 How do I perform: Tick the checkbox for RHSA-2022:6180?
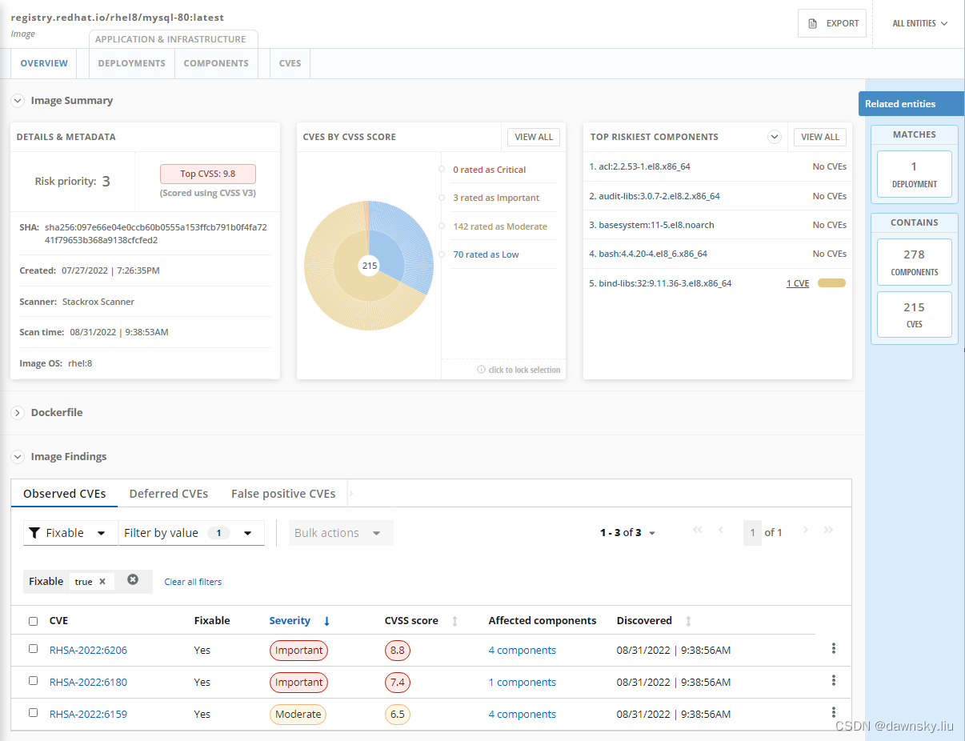click(33, 681)
